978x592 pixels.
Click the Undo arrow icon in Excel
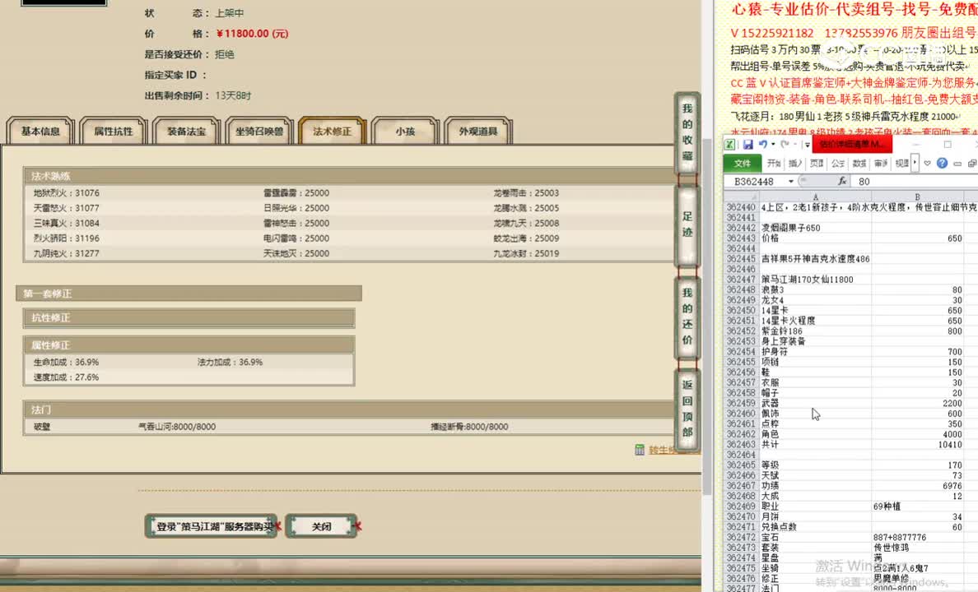pyautogui.click(x=763, y=144)
